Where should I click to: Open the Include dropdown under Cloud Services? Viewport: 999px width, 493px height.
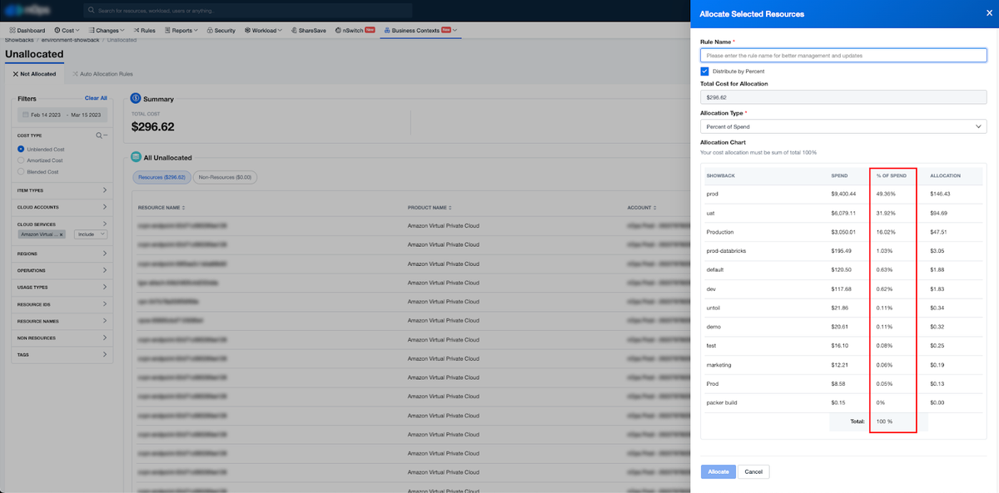click(x=91, y=234)
